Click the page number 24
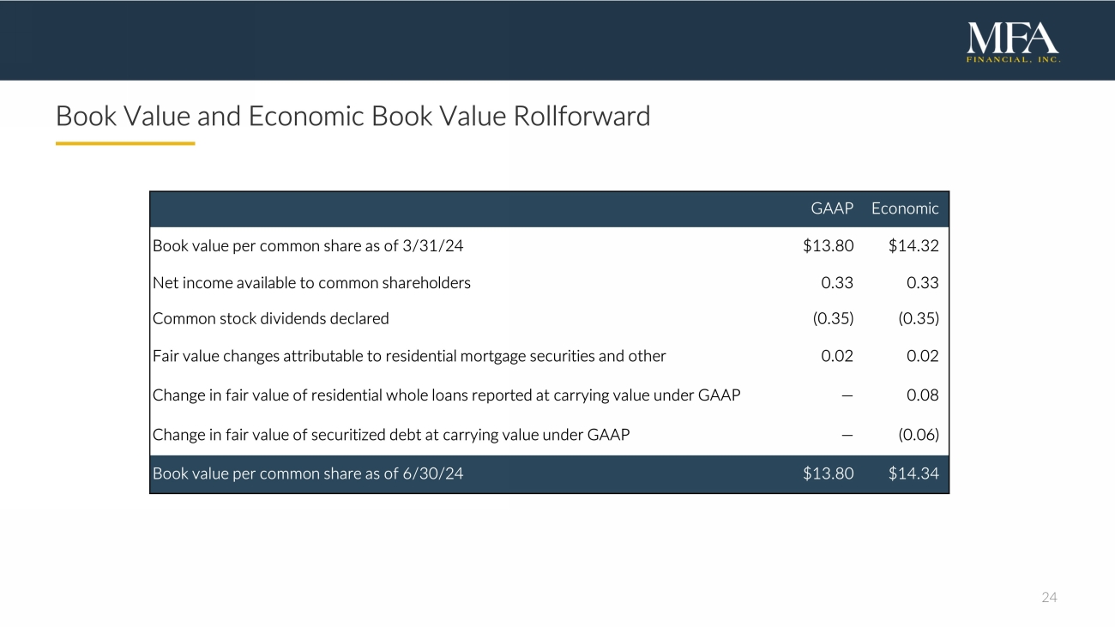The height and width of the screenshot is (627, 1115). (1049, 597)
